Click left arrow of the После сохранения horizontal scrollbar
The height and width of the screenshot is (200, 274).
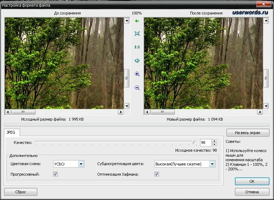click(x=147, y=112)
